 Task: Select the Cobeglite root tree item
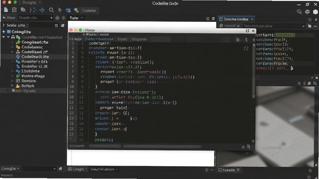click(21, 32)
